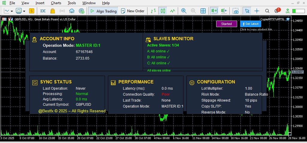
Task: Click the red Poor connection quality value
Action: [x=165, y=94]
